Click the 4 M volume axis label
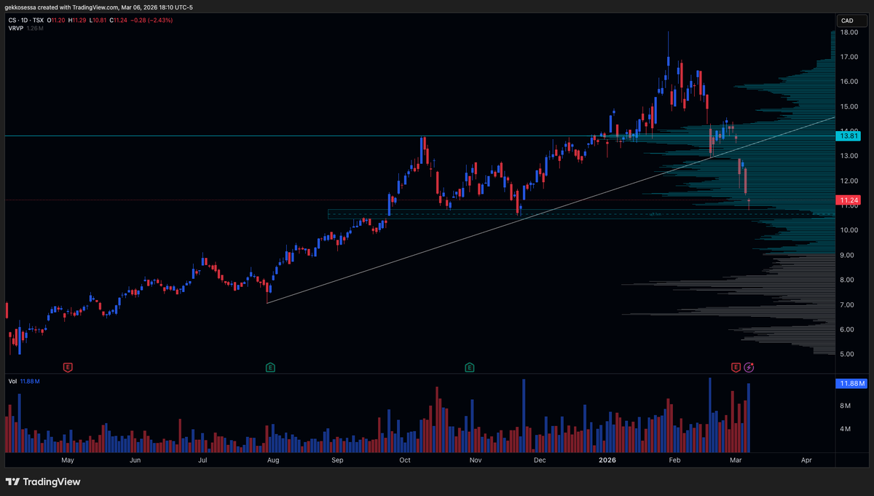 845,429
